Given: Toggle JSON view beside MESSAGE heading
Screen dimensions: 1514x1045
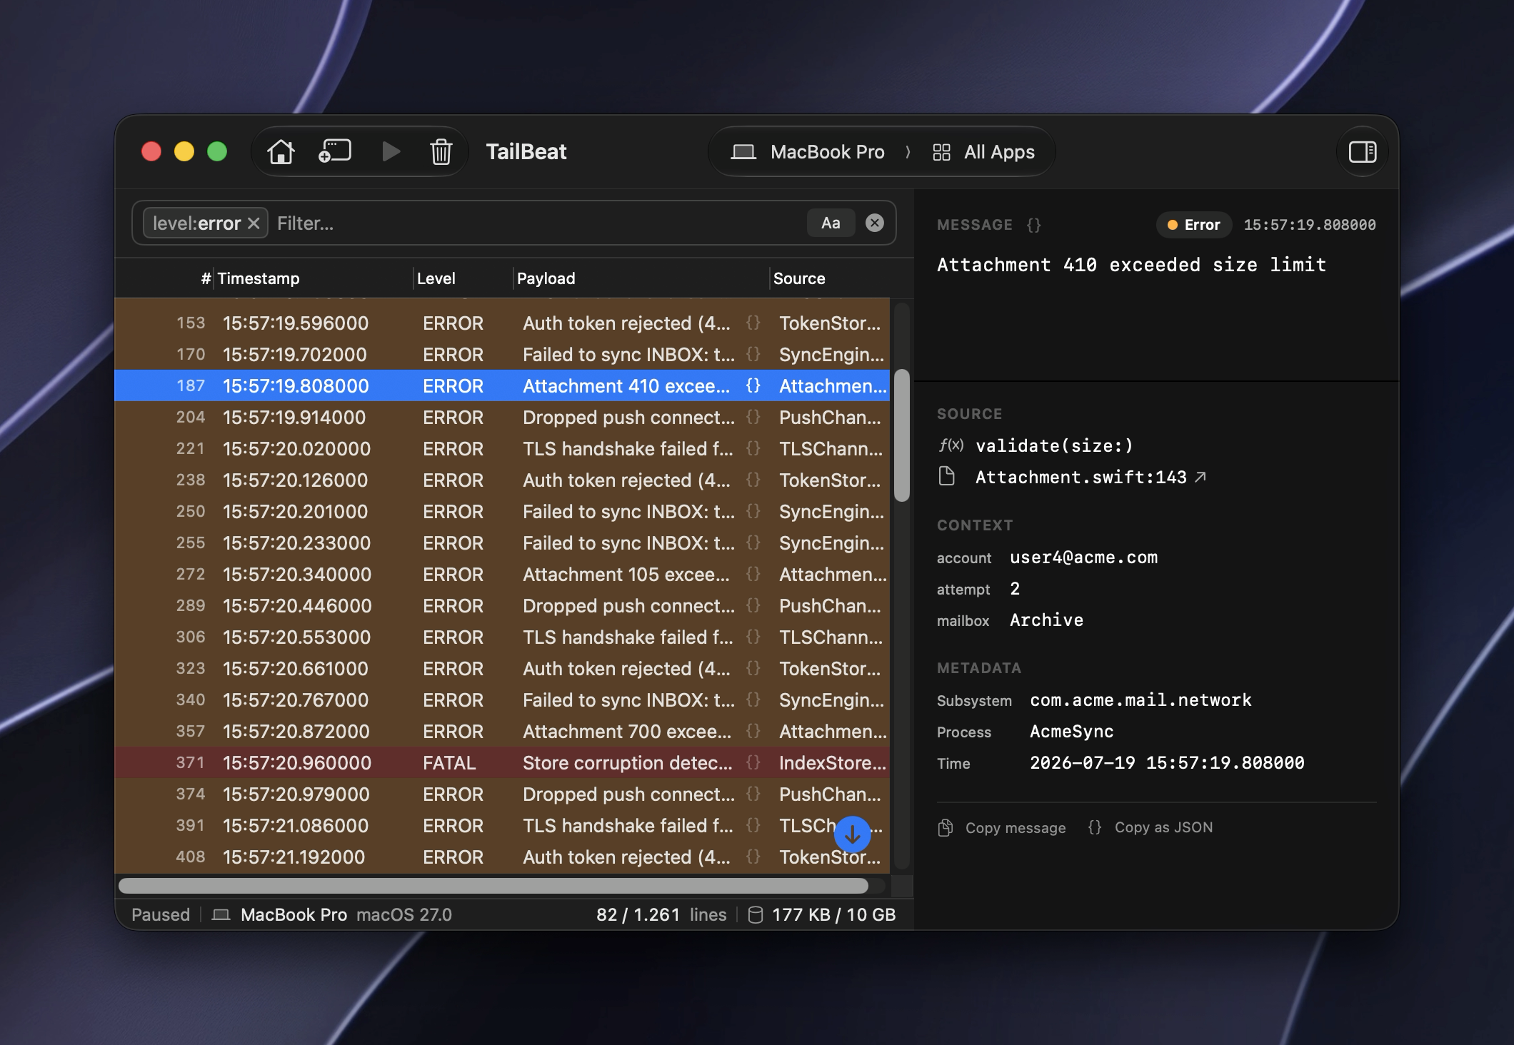Looking at the screenshot, I should point(1033,225).
